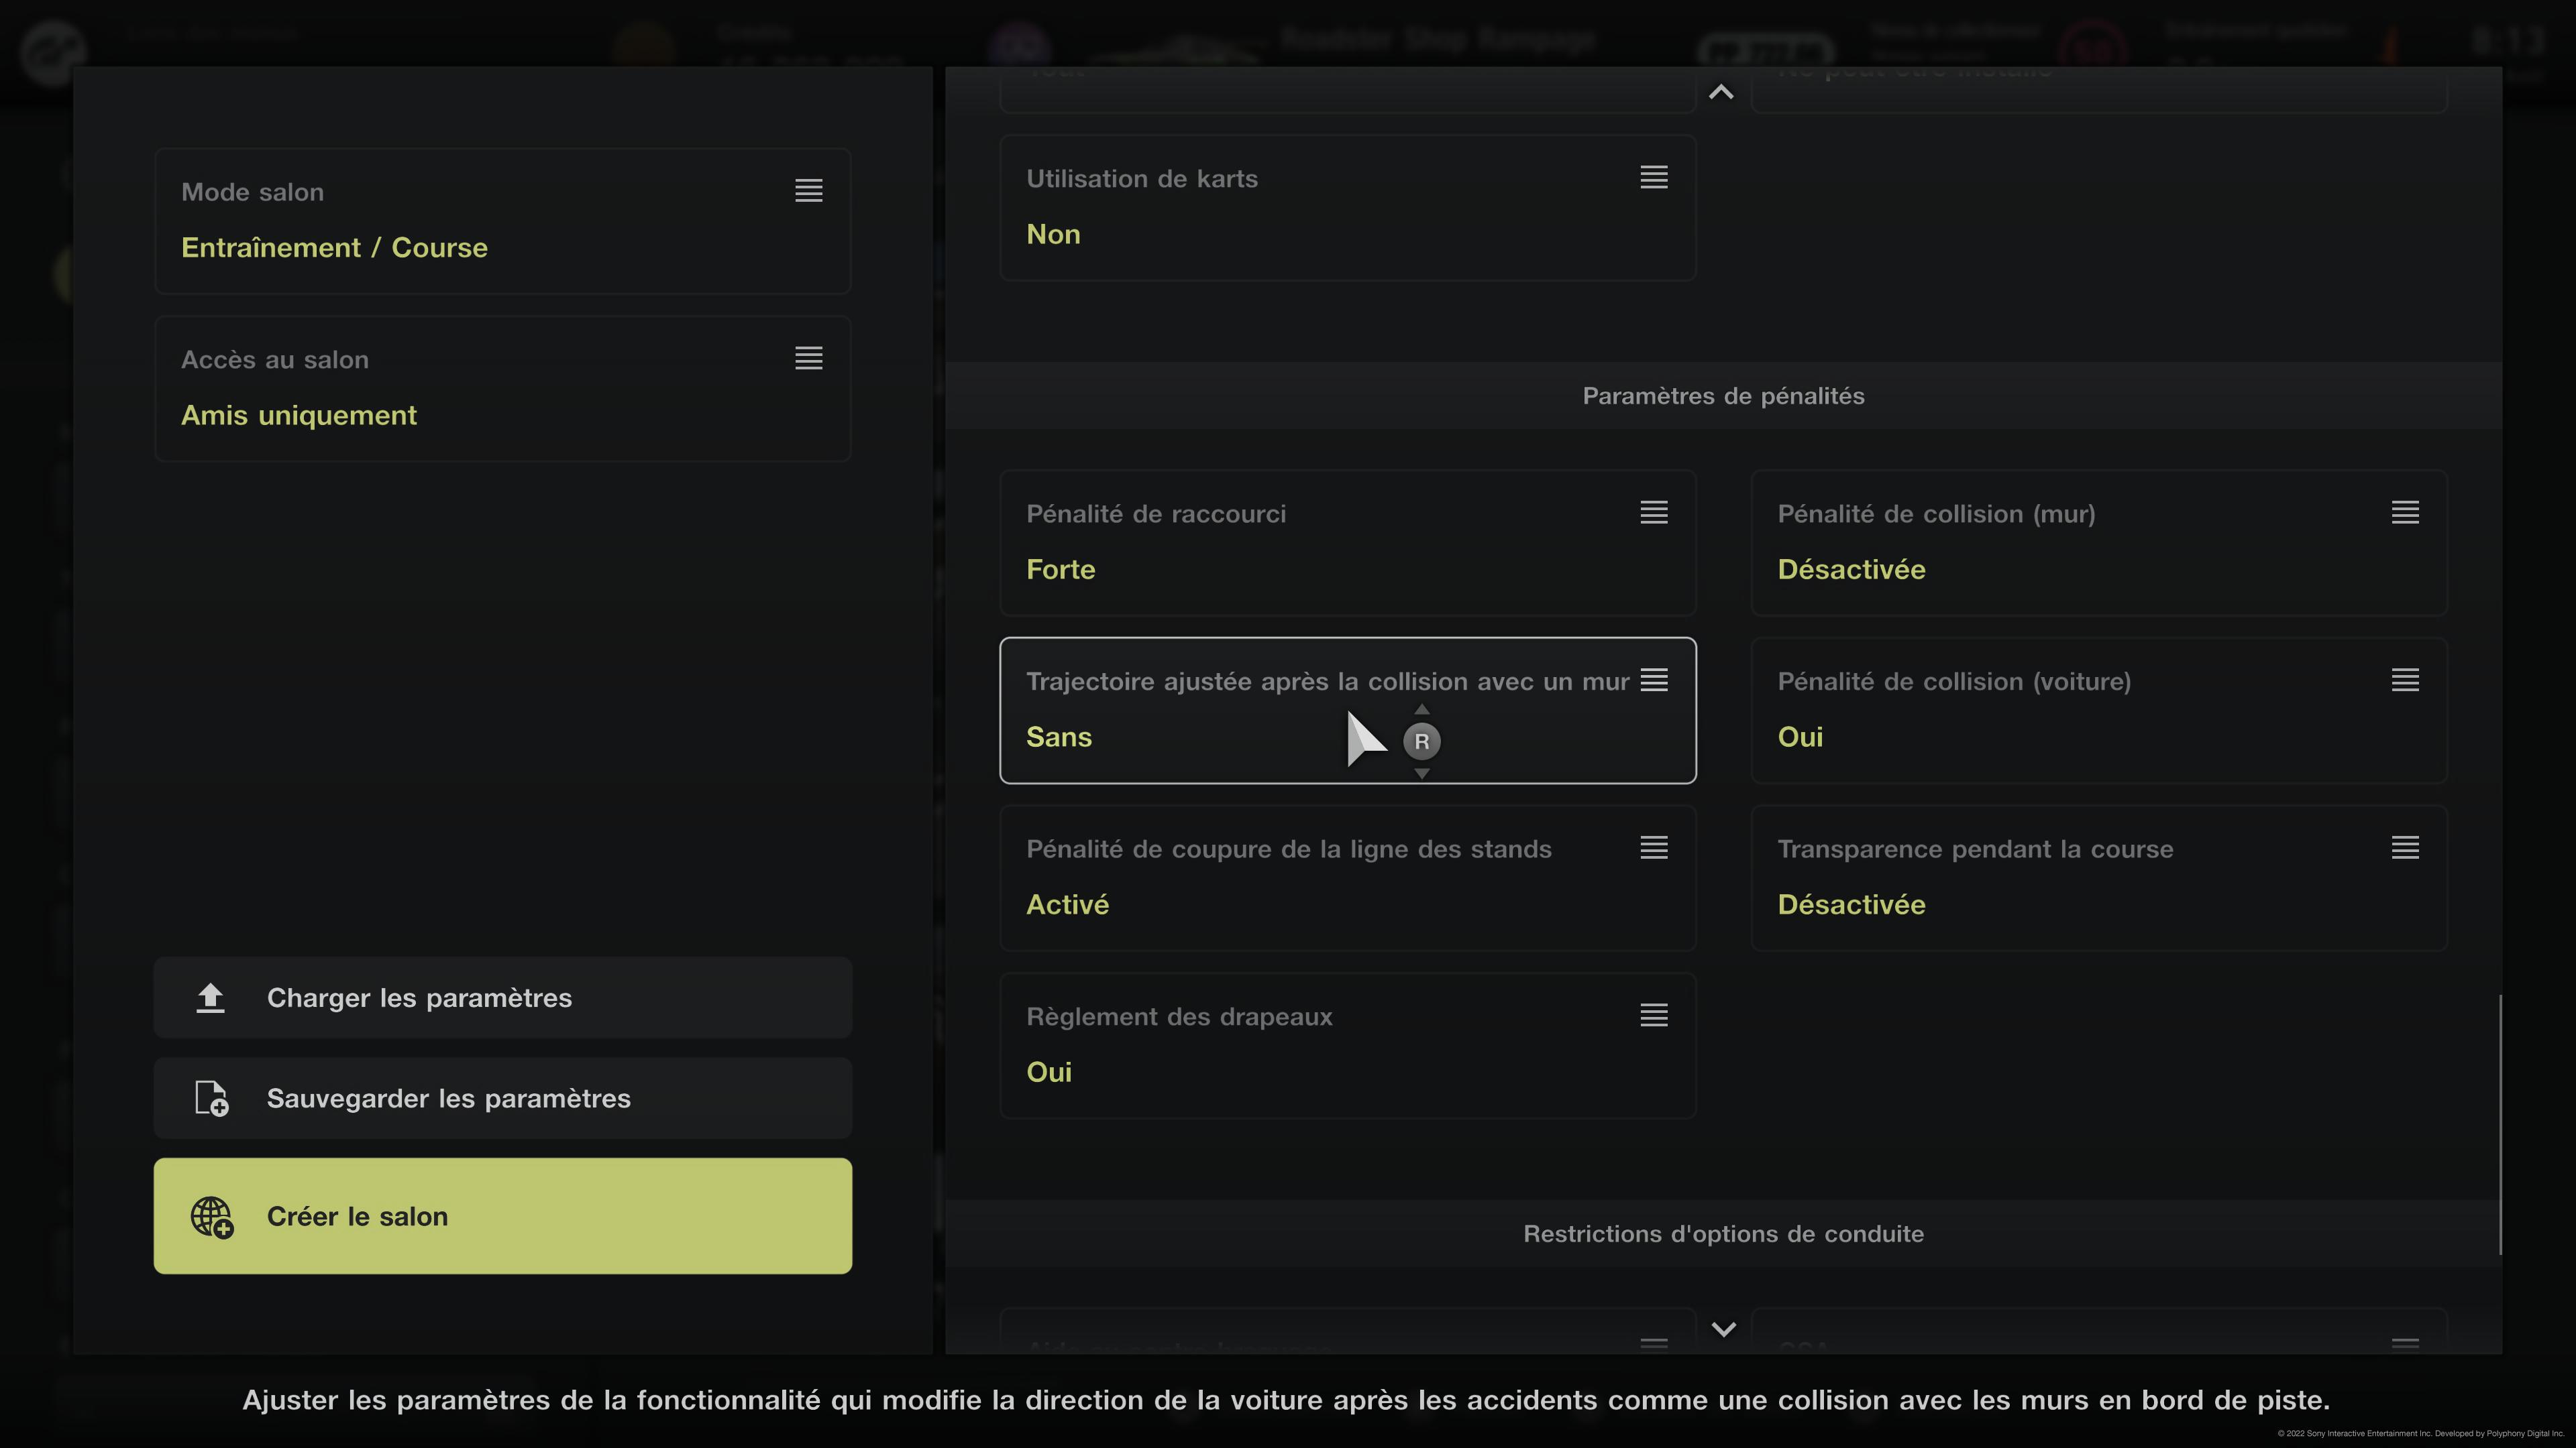Click Charger les paramètres button

click(503, 998)
